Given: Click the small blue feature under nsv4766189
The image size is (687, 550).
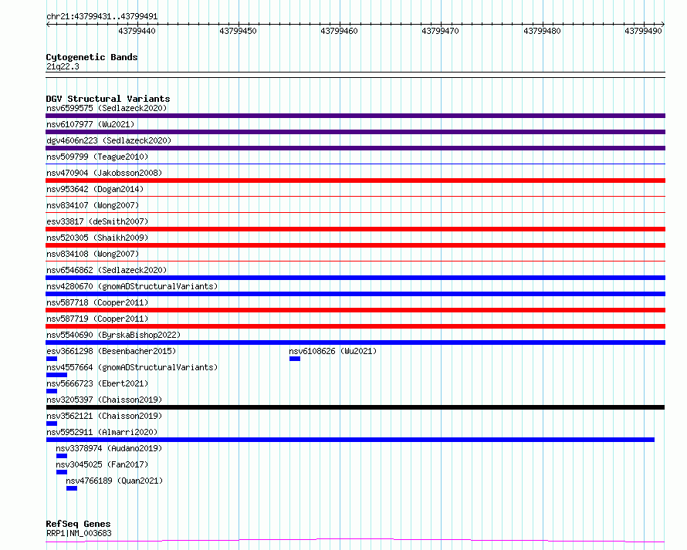Looking at the screenshot, I should (x=72, y=489).
